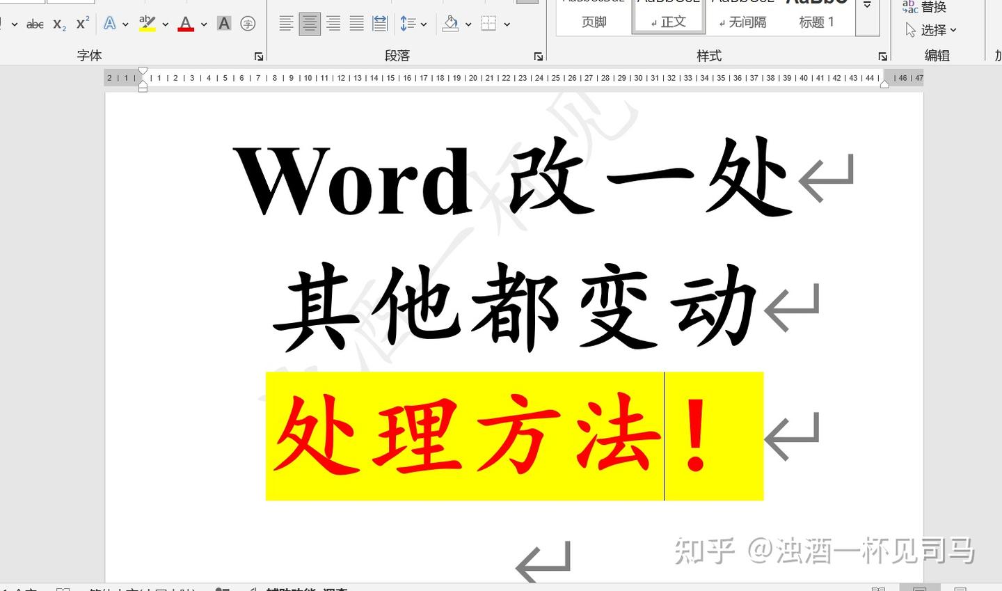Open line spacing dropdown arrow
The height and width of the screenshot is (591, 1002).
pyautogui.click(x=424, y=24)
